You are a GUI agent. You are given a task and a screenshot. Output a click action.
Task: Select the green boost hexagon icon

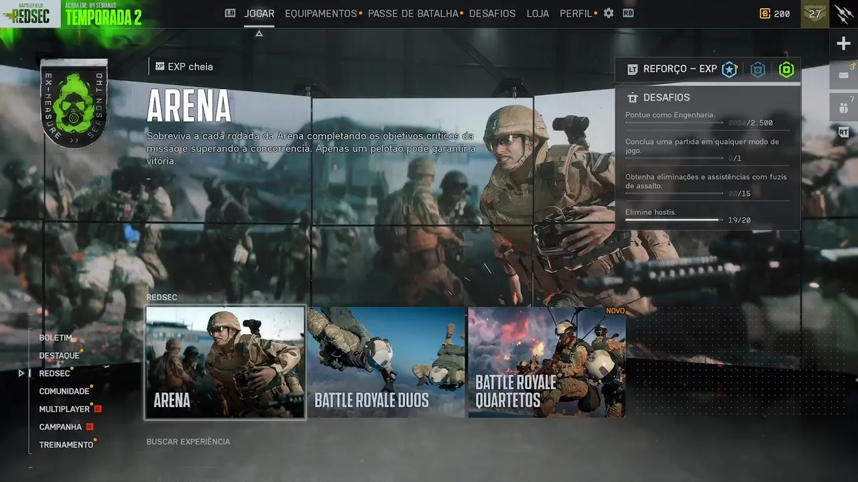tap(786, 69)
